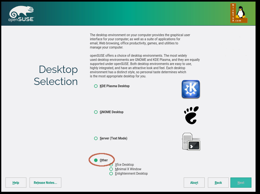Image resolution: width=260 pixels, height=194 pixels.
Task: Click the GNOME footprint logo icon
Action: tap(191, 115)
